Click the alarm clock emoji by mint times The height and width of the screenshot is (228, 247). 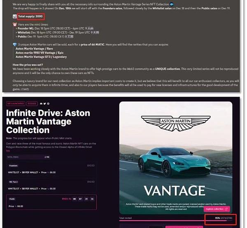click(x=15, y=24)
